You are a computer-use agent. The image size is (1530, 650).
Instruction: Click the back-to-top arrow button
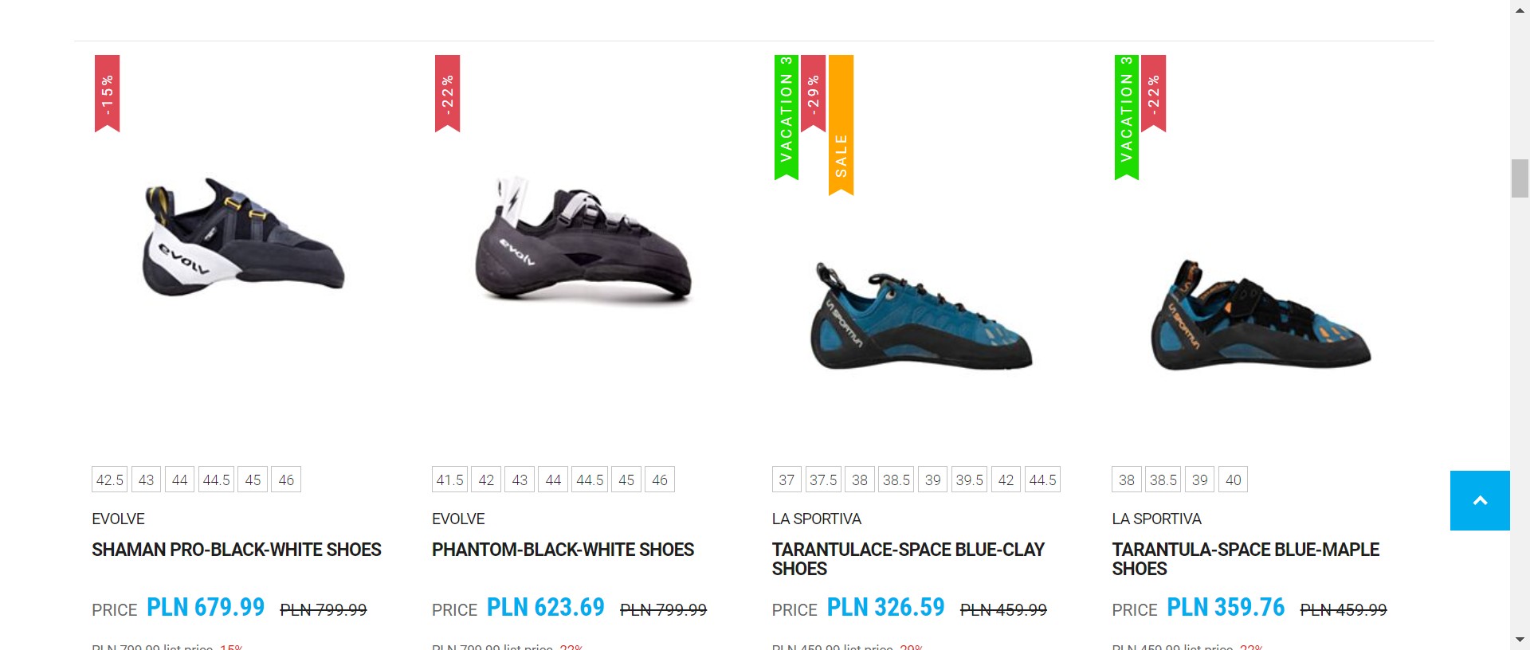click(1480, 500)
